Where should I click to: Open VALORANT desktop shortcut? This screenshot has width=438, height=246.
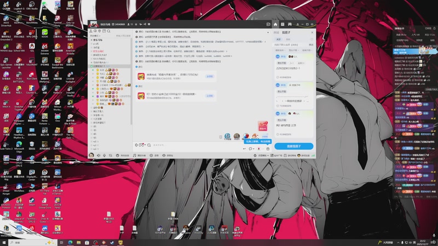(32, 61)
